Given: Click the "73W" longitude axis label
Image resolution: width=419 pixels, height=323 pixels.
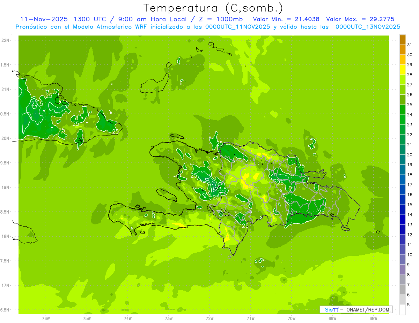Looking at the screenshot, I should tap(169, 318).
